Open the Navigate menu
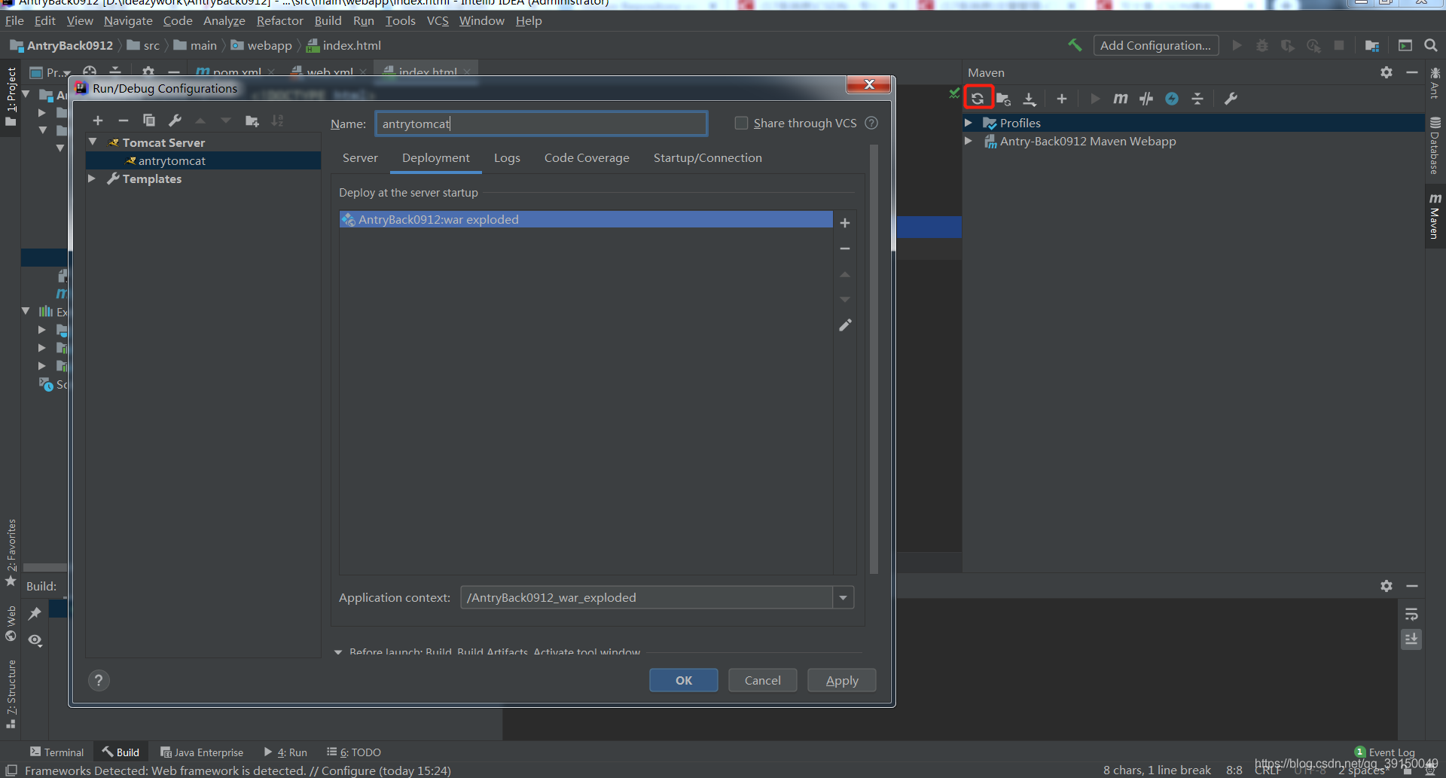This screenshot has width=1446, height=778. coord(128,21)
